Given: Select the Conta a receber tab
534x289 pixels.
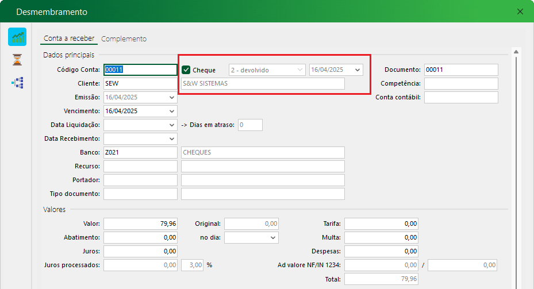Looking at the screenshot, I should pyautogui.click(x=69, y=38).
